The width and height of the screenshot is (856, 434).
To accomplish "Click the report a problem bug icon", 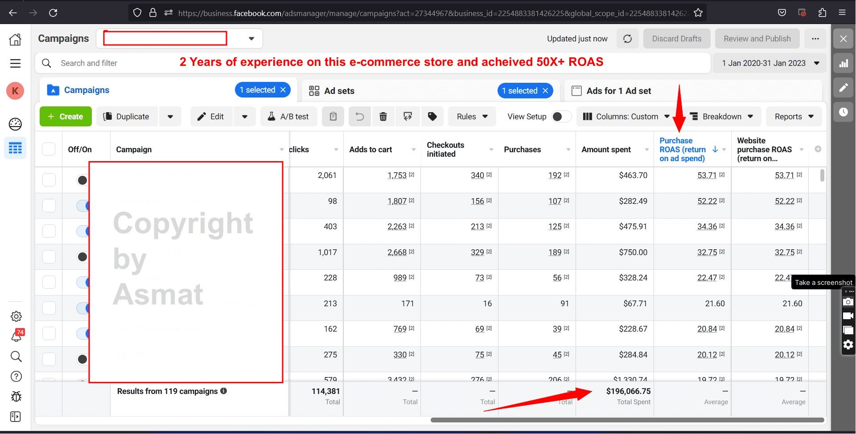I will click(x=16, y=396).
